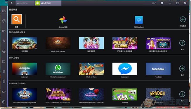191x109 pixels.
Task: Open the blue BlueStacks app icon
Action: click(x=139, y=20)
